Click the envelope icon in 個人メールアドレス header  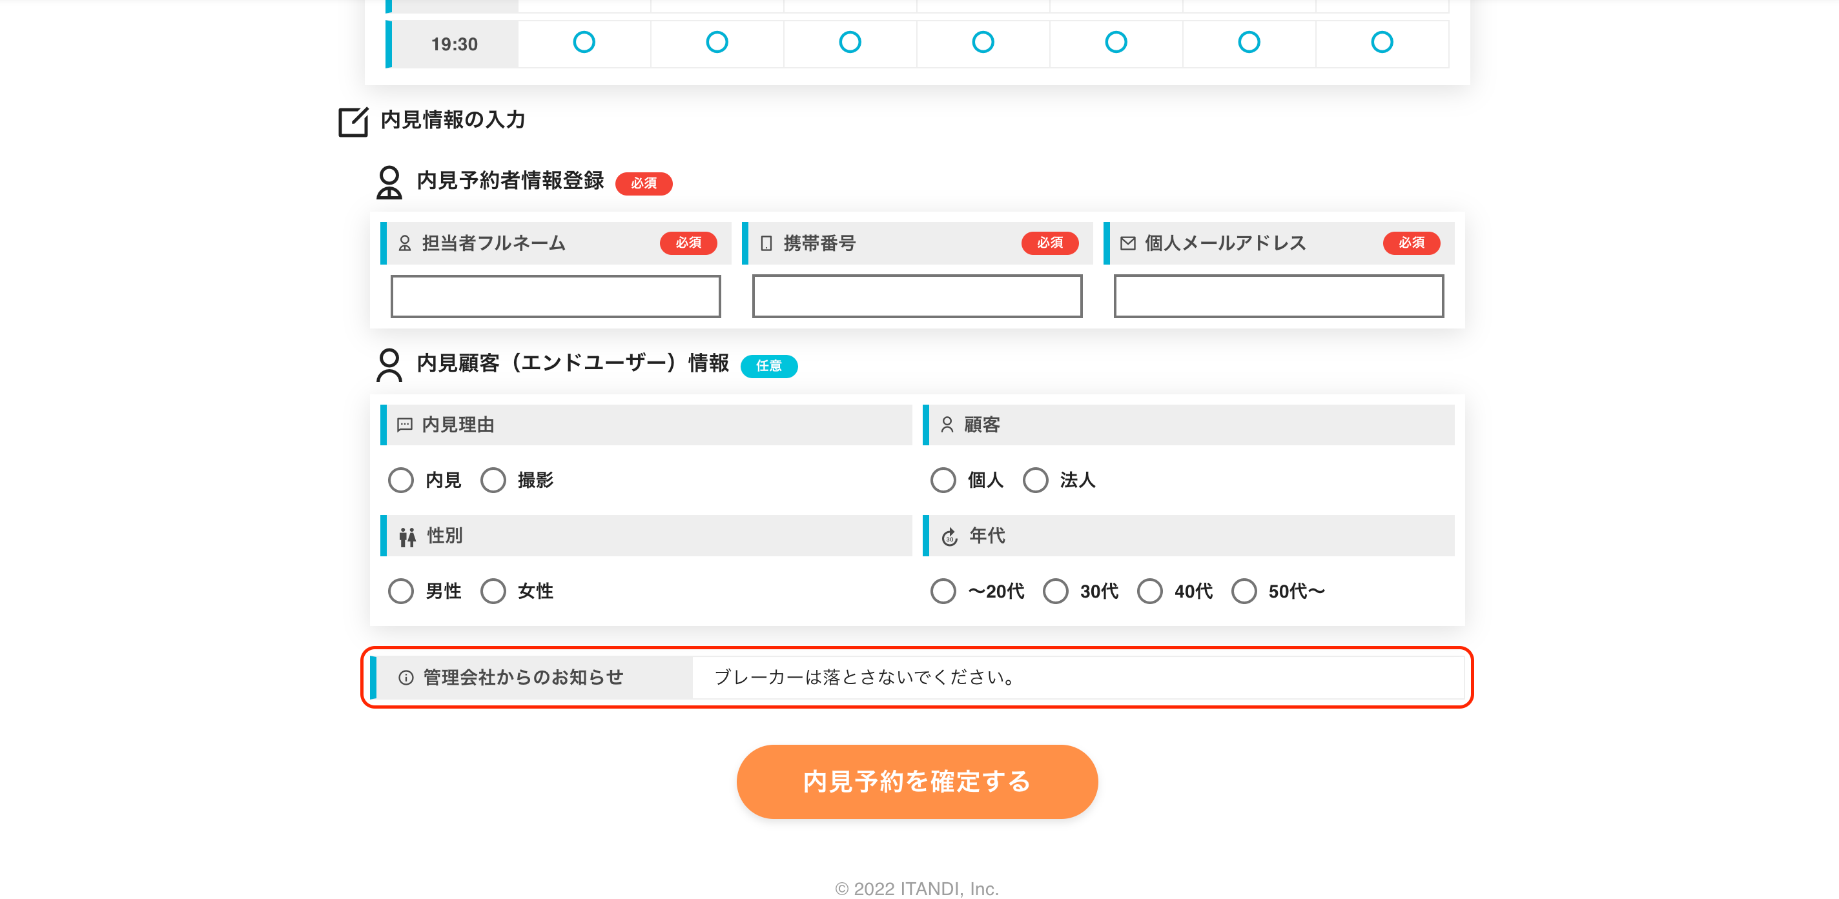click(x=1128, y=243)
